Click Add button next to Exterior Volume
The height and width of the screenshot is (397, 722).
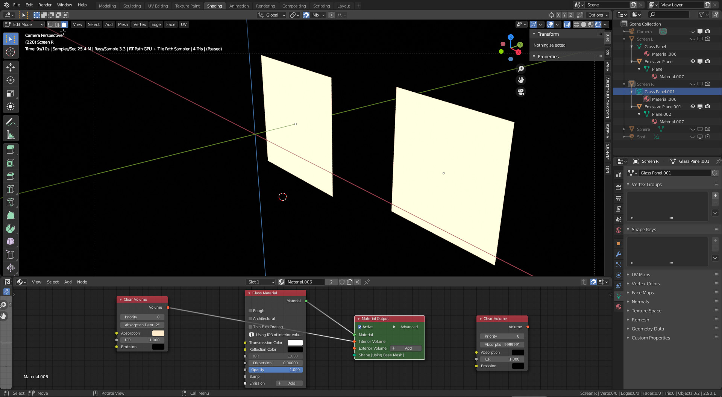pos(405,349)
